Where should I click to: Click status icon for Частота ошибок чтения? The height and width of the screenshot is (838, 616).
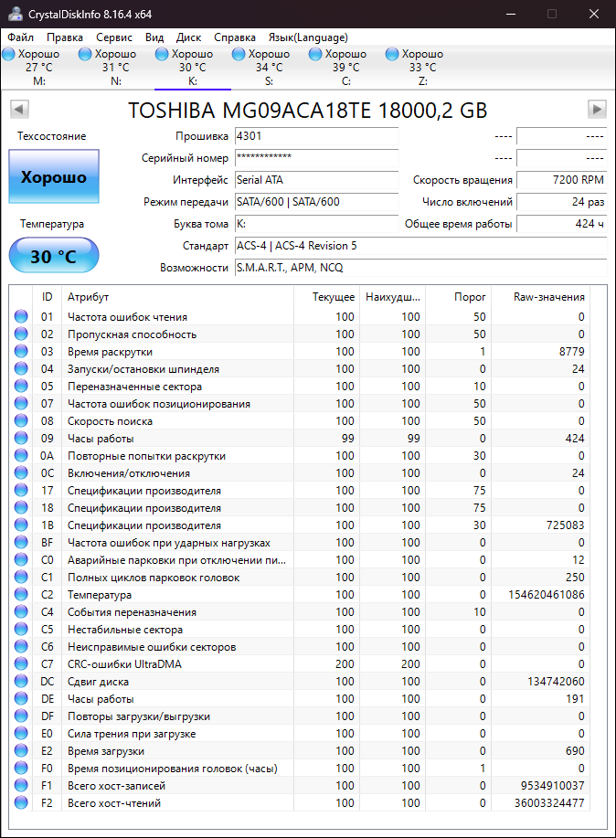click(x=21, y=316)
